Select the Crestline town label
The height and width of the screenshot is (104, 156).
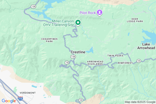[78, 52]
